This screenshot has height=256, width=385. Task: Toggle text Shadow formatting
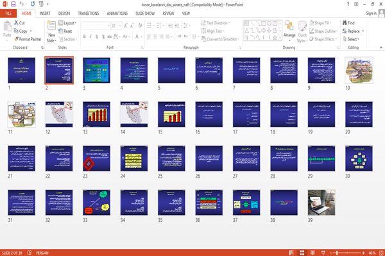[103, 37]
